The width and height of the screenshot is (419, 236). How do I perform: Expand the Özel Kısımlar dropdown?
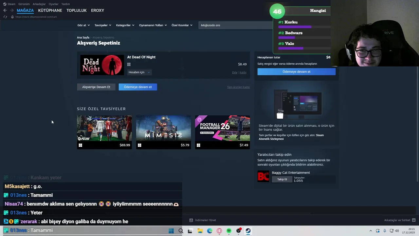[182, 25]
